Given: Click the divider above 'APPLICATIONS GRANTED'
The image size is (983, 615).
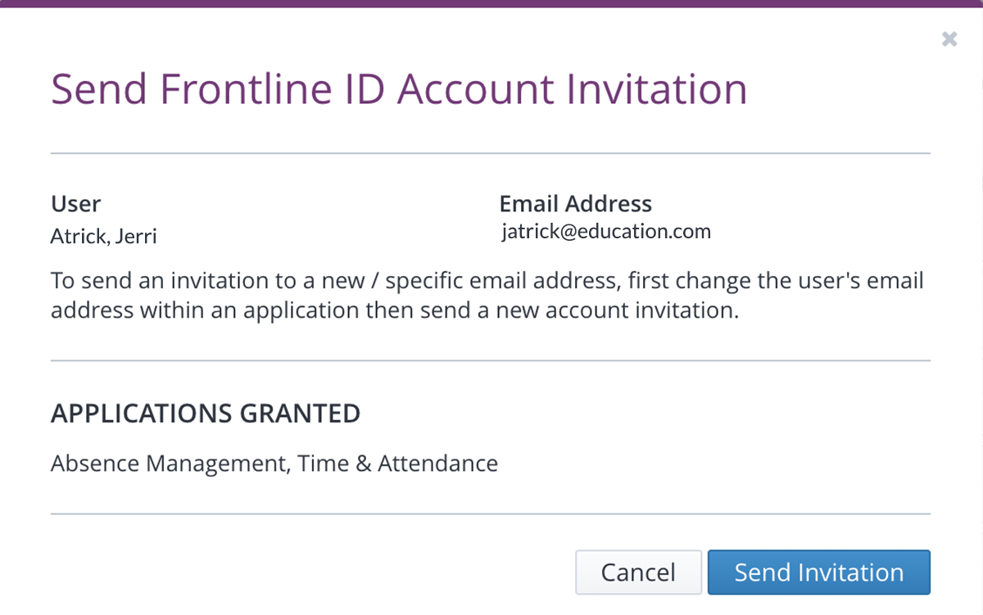Looking at the screenshot, I should 490,360.
